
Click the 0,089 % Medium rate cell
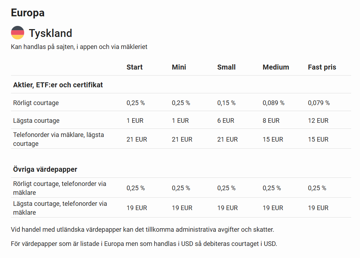[274, 103]
